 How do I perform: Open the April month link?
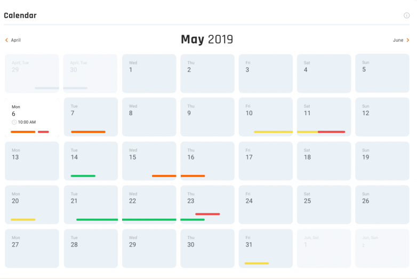(x=15, y=40)
